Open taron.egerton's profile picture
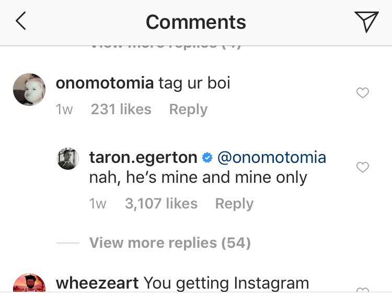This screenshot has width=392, height=297. [x=67, y=158]
